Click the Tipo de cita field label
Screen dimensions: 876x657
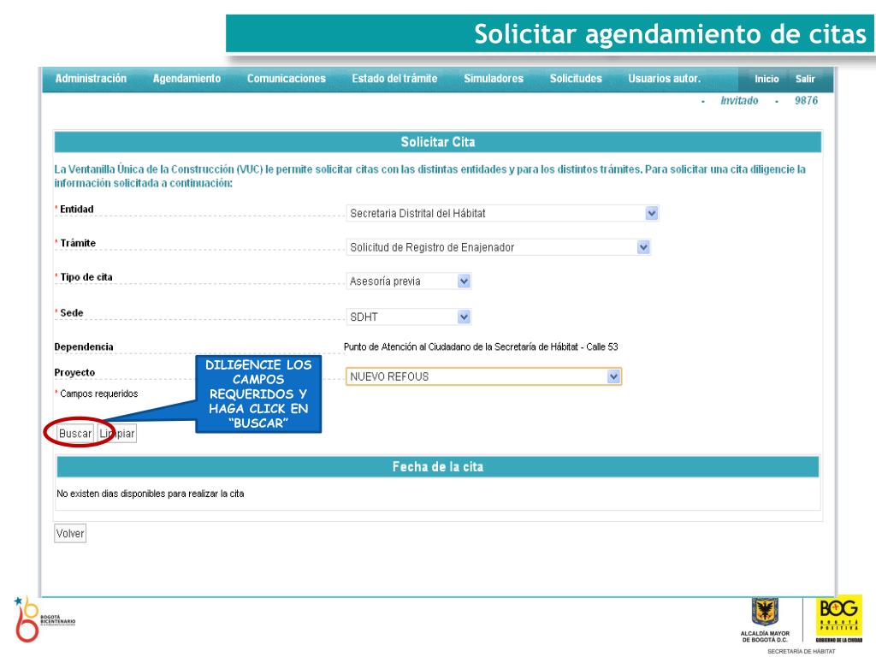[86, 277]
